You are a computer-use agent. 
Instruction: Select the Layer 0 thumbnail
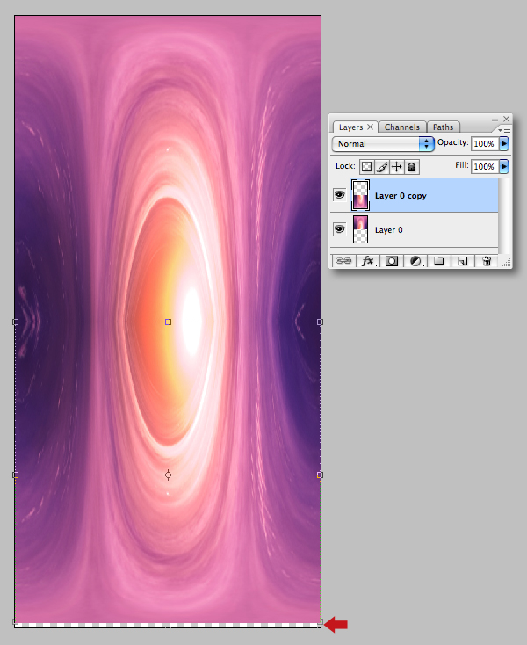click(x=360, y=229)
